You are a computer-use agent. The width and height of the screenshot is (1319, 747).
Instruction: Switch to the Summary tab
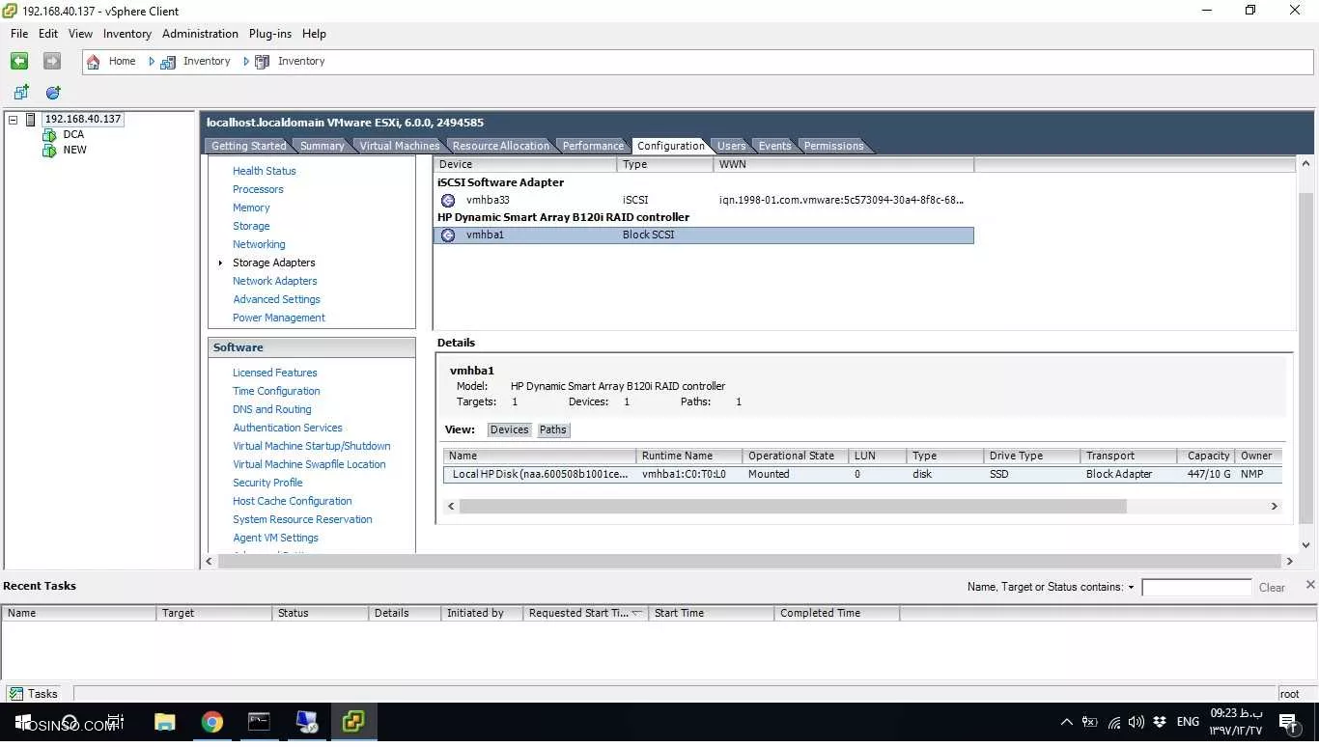[322, 146]
